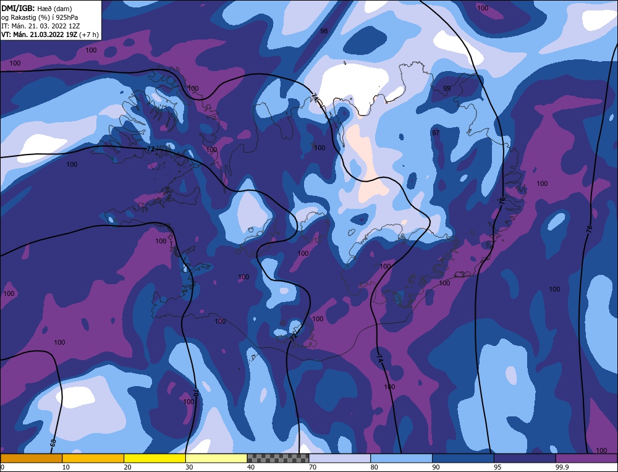Click the '78' contour line label
The width and height of the screenshot is (618, 472).
(x=590, y=229)
